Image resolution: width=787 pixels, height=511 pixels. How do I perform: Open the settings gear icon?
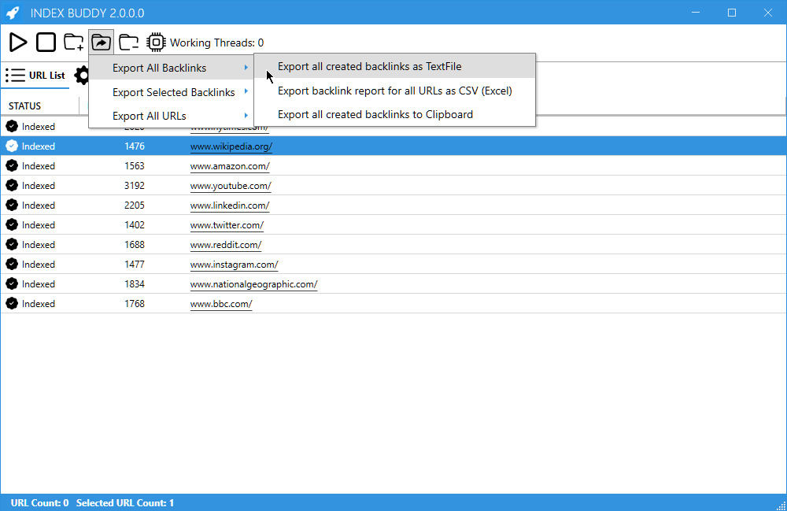82,75
